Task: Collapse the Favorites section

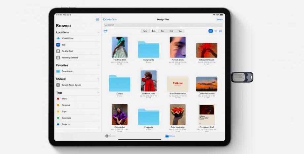Action: 98,65
